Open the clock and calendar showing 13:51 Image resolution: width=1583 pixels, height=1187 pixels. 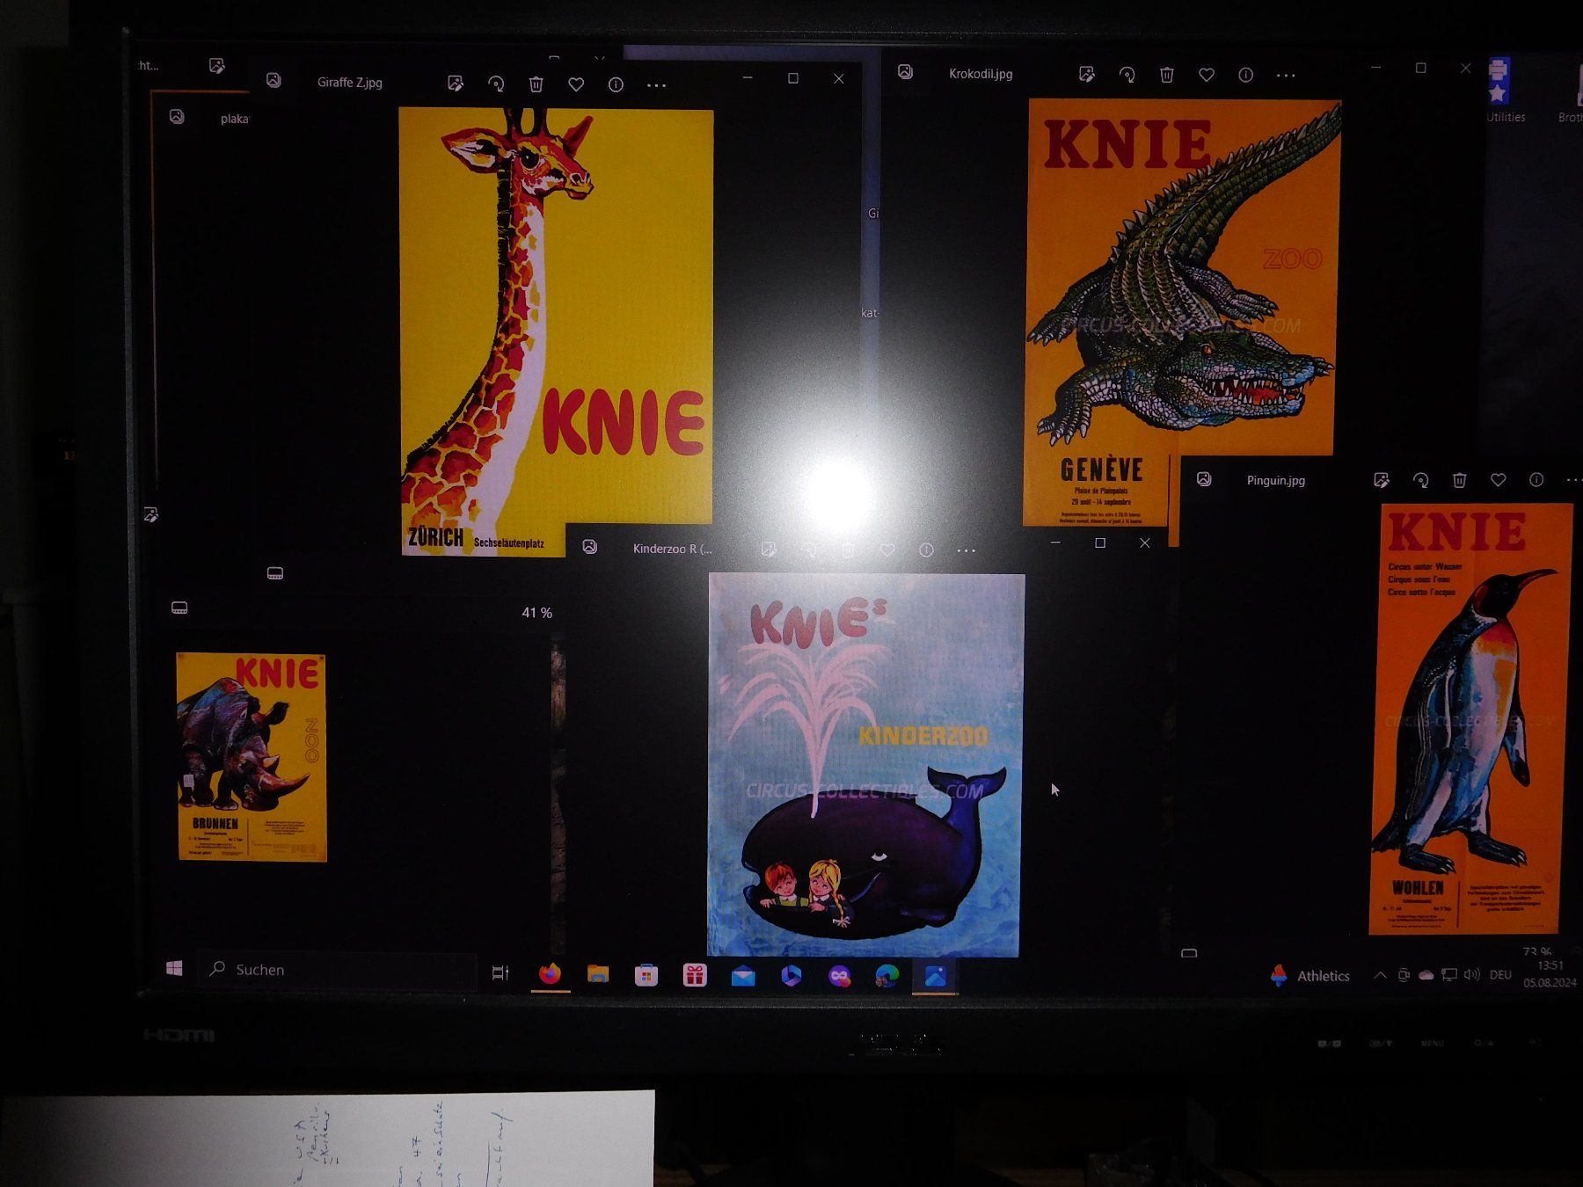(1550, 974)
